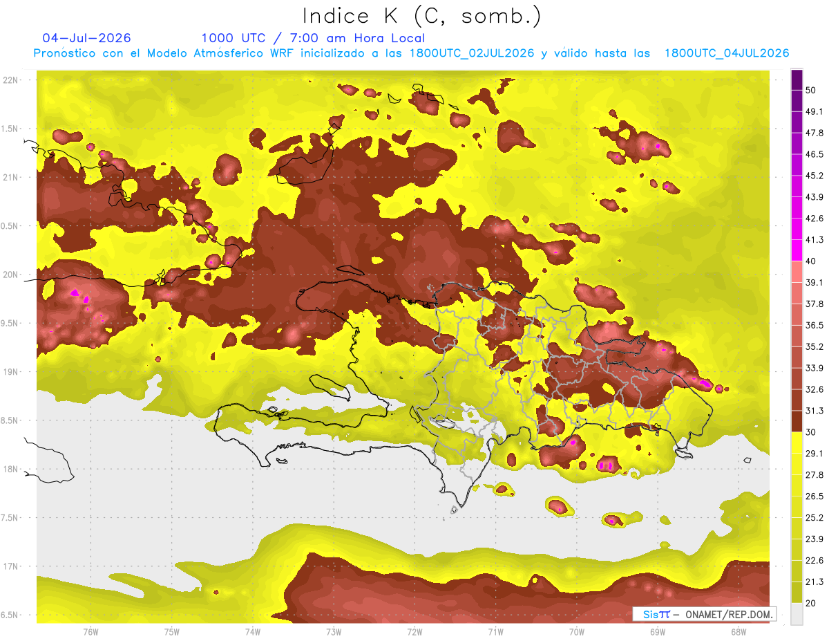
Task: Click the '42.6' color bar label
Action: [814, 219]
